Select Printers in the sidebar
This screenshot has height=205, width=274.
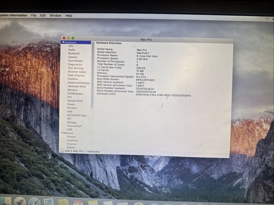[x=72, y=108]
